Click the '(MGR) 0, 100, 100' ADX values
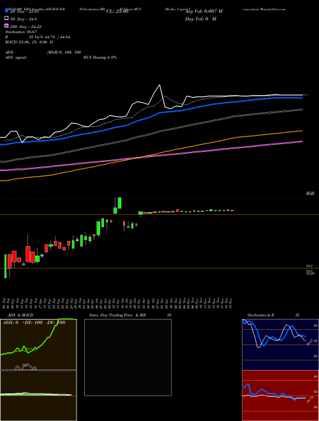319x421 pixels. (64, 52)
